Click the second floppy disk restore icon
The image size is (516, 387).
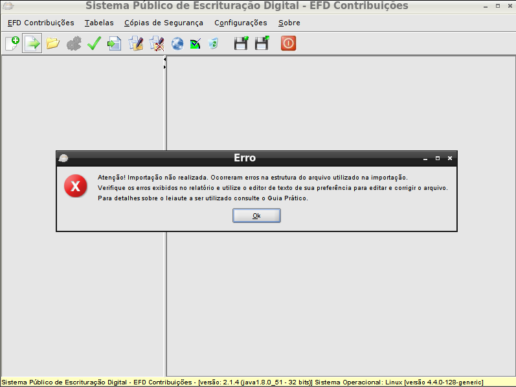pos(262,43)
